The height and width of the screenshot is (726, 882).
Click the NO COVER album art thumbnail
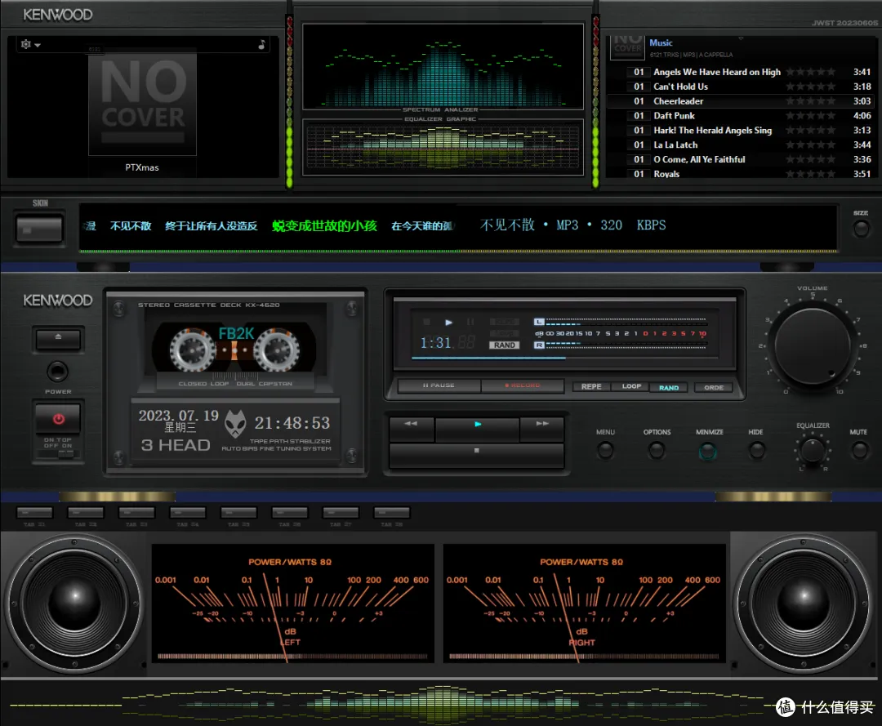pyautogui.click(x=142, y=104)
